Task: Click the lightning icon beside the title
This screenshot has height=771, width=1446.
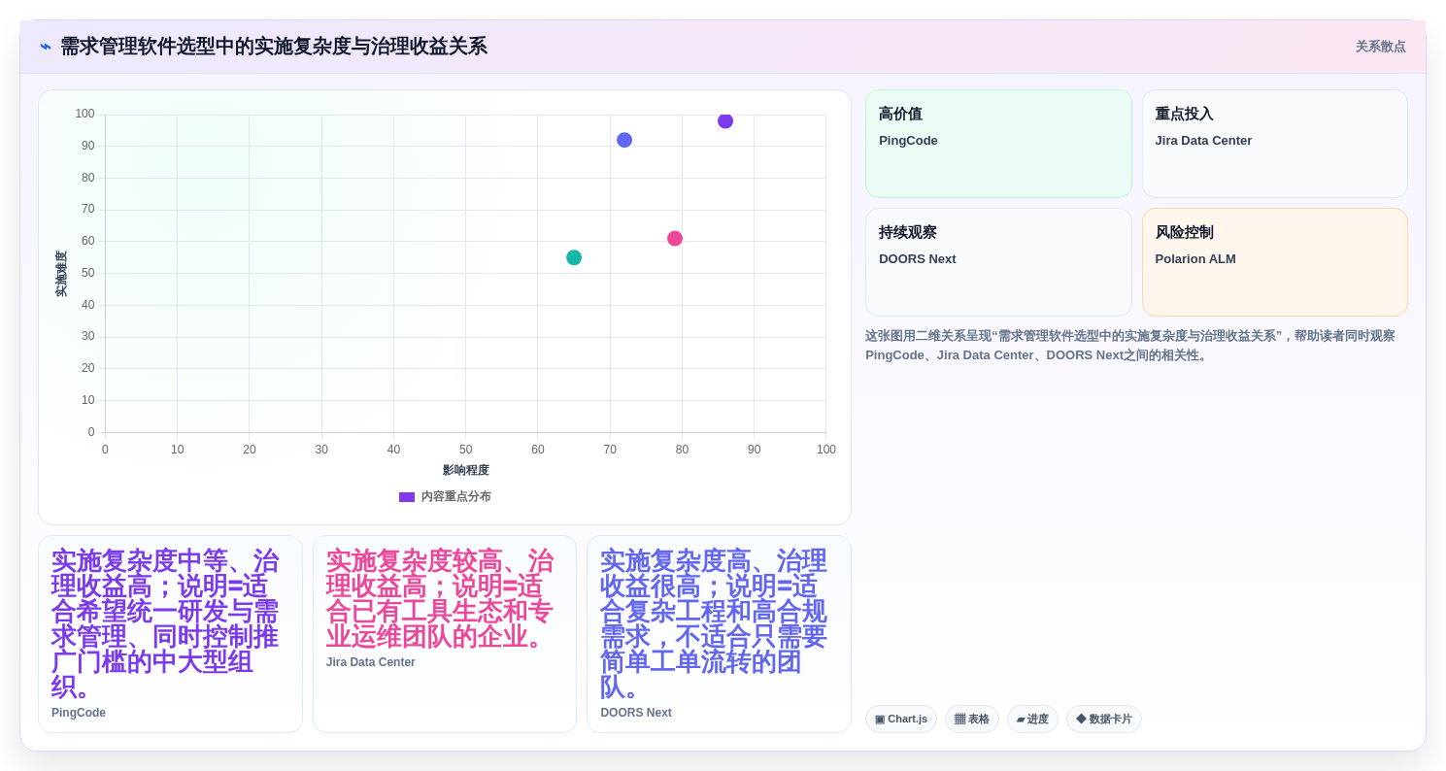Action: pyautogui.click(x=46, y=47)
